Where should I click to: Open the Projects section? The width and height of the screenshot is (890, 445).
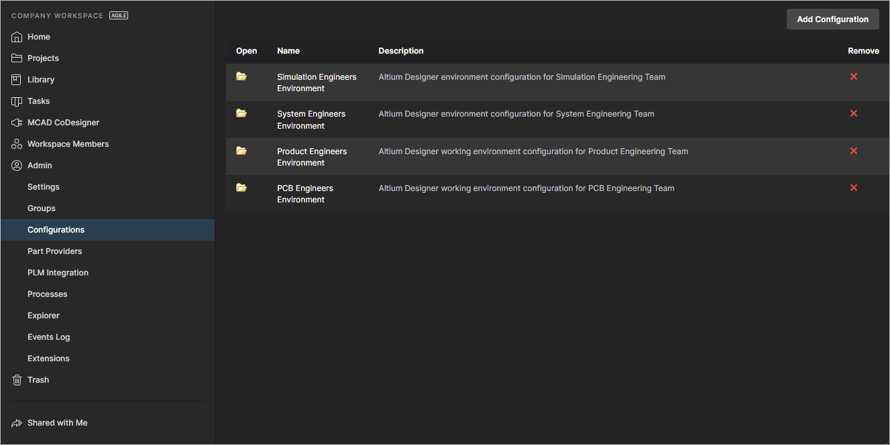click(43, 58)
